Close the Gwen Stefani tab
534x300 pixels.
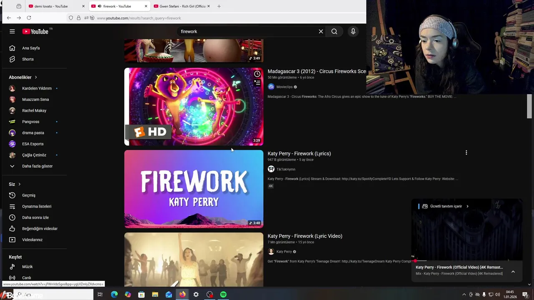click(208, 6)
